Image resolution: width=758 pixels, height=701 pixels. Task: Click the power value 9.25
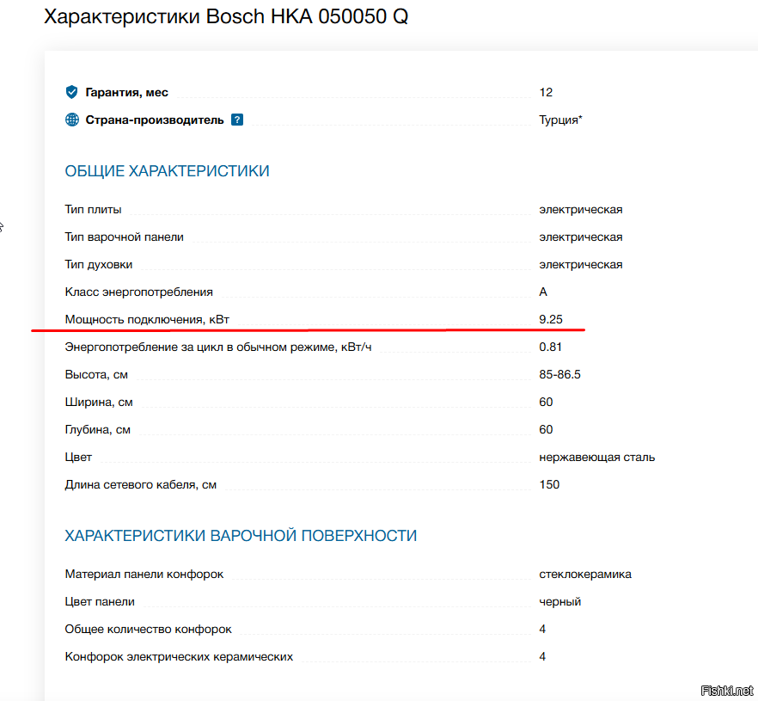pos(551,319)
